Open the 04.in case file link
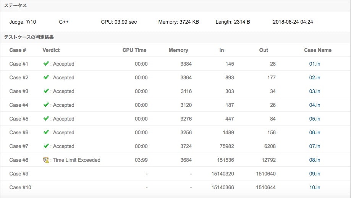Viewport: 351px width, 198px height. [x=314, y=105]
